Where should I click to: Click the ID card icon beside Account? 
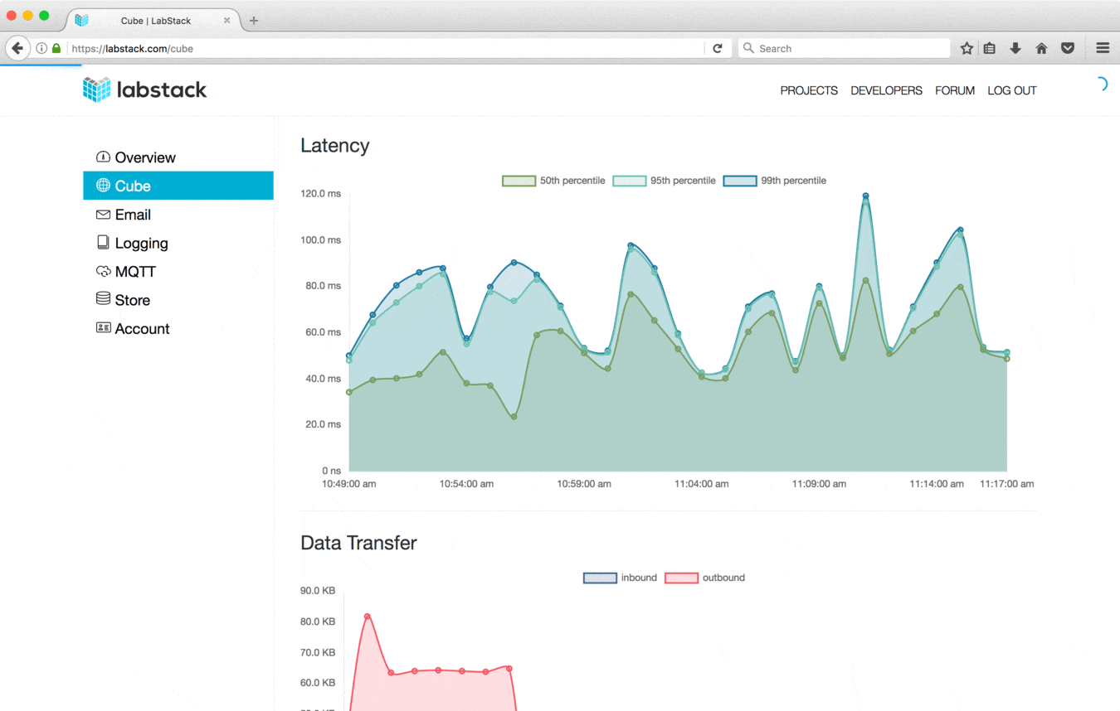pos(103,328)
